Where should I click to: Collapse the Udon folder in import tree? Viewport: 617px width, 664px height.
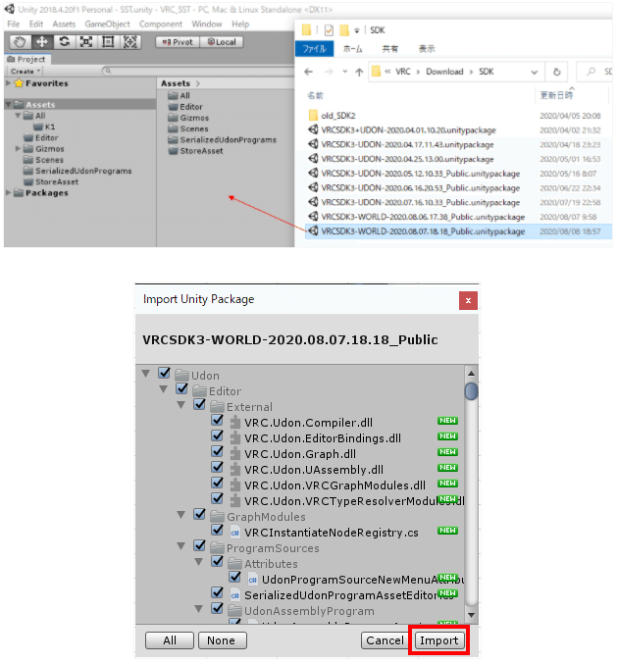point(146,374)
